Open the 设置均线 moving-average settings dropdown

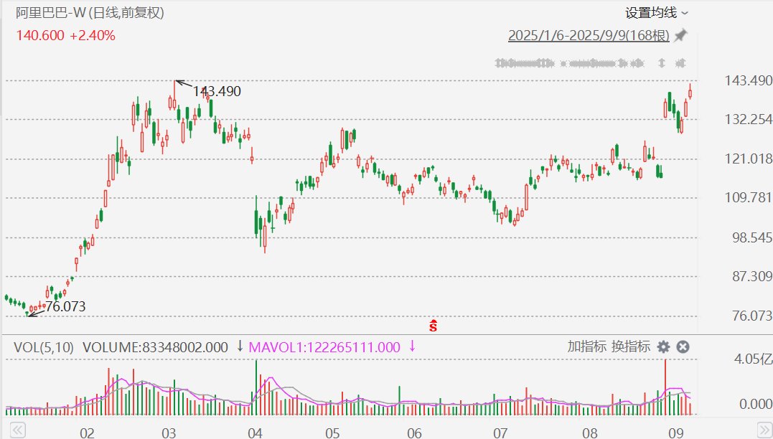[657, 13]
